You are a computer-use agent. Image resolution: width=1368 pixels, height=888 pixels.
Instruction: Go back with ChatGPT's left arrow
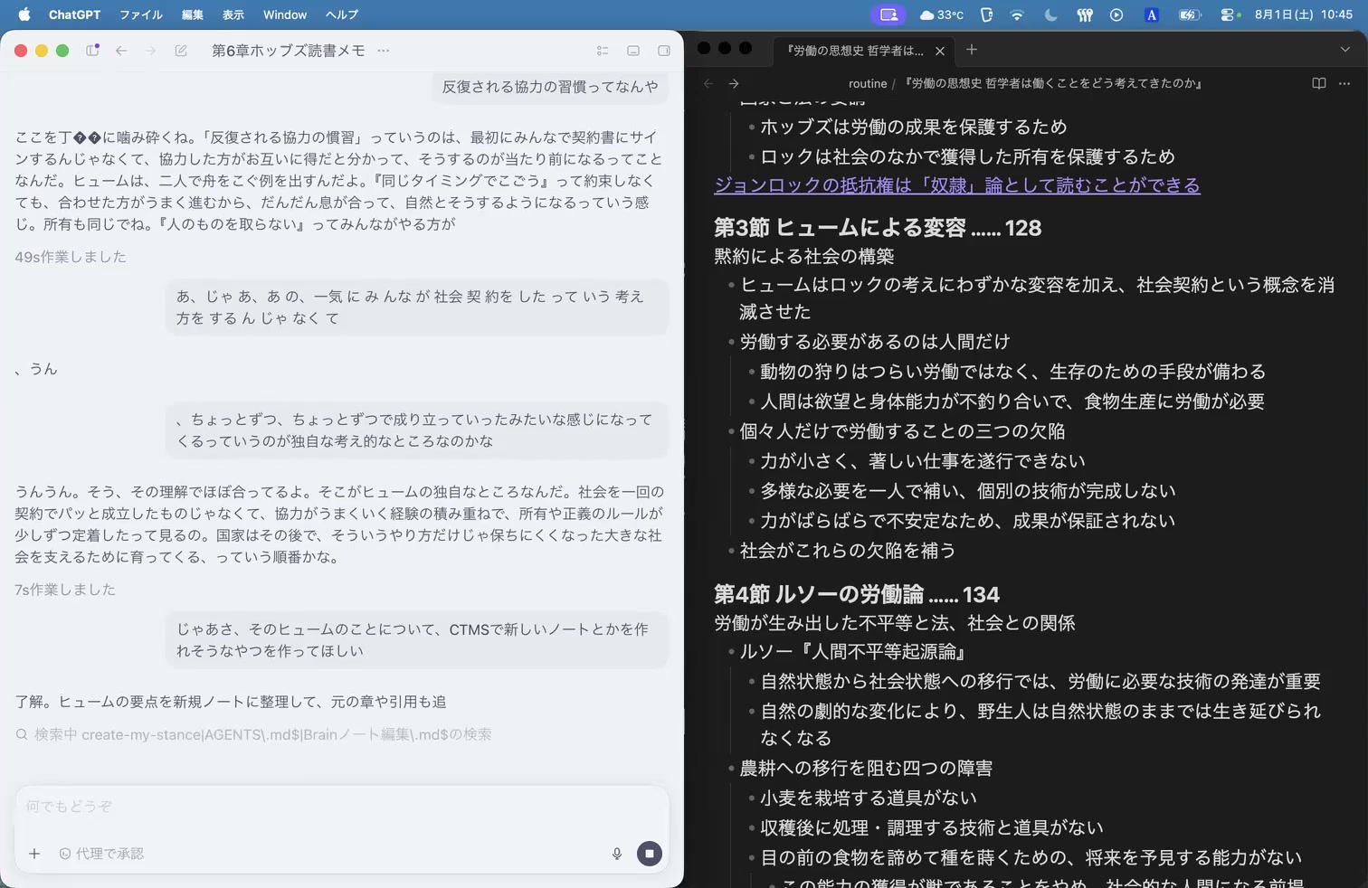(x=121, y=51)
